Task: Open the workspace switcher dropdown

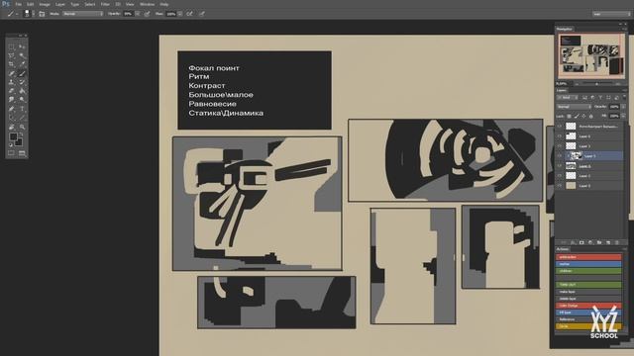Action: tap(611, 14)
